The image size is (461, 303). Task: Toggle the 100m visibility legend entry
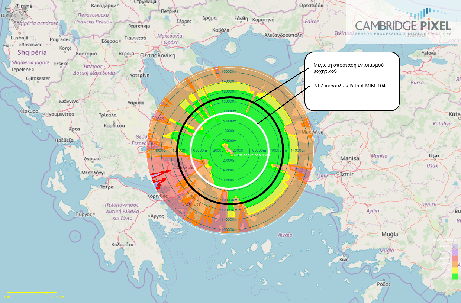[445, 270]
